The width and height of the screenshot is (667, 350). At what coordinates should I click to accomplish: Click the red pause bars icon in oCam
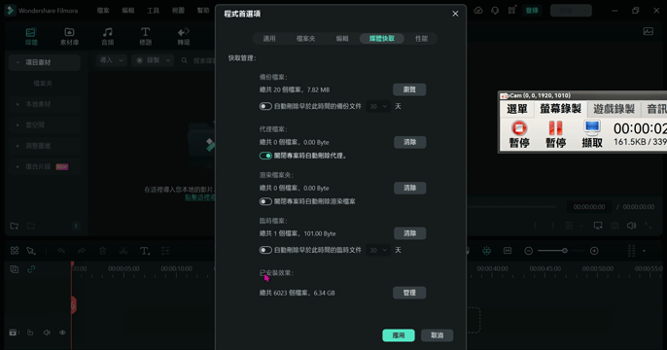tap(555, 127)
